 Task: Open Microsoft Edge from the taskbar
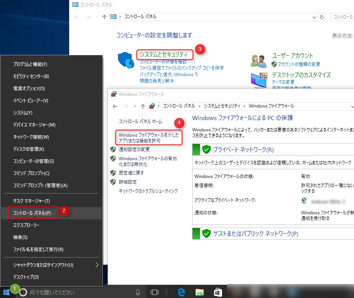181,292
